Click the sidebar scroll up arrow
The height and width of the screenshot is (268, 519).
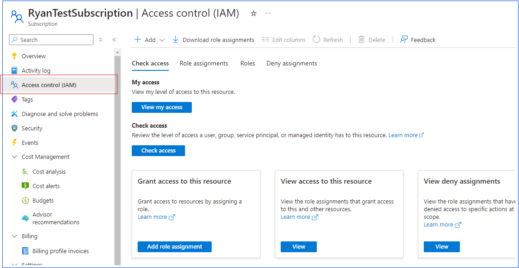(117, 52)
